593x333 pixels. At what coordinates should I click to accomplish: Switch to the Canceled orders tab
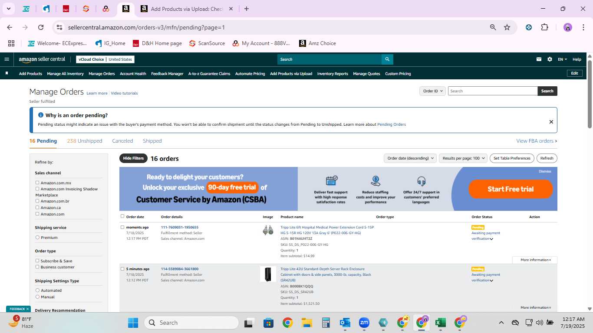(122, 141)
